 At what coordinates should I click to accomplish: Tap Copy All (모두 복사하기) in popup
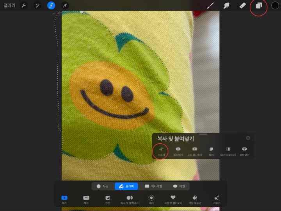(x=195, y=151)
